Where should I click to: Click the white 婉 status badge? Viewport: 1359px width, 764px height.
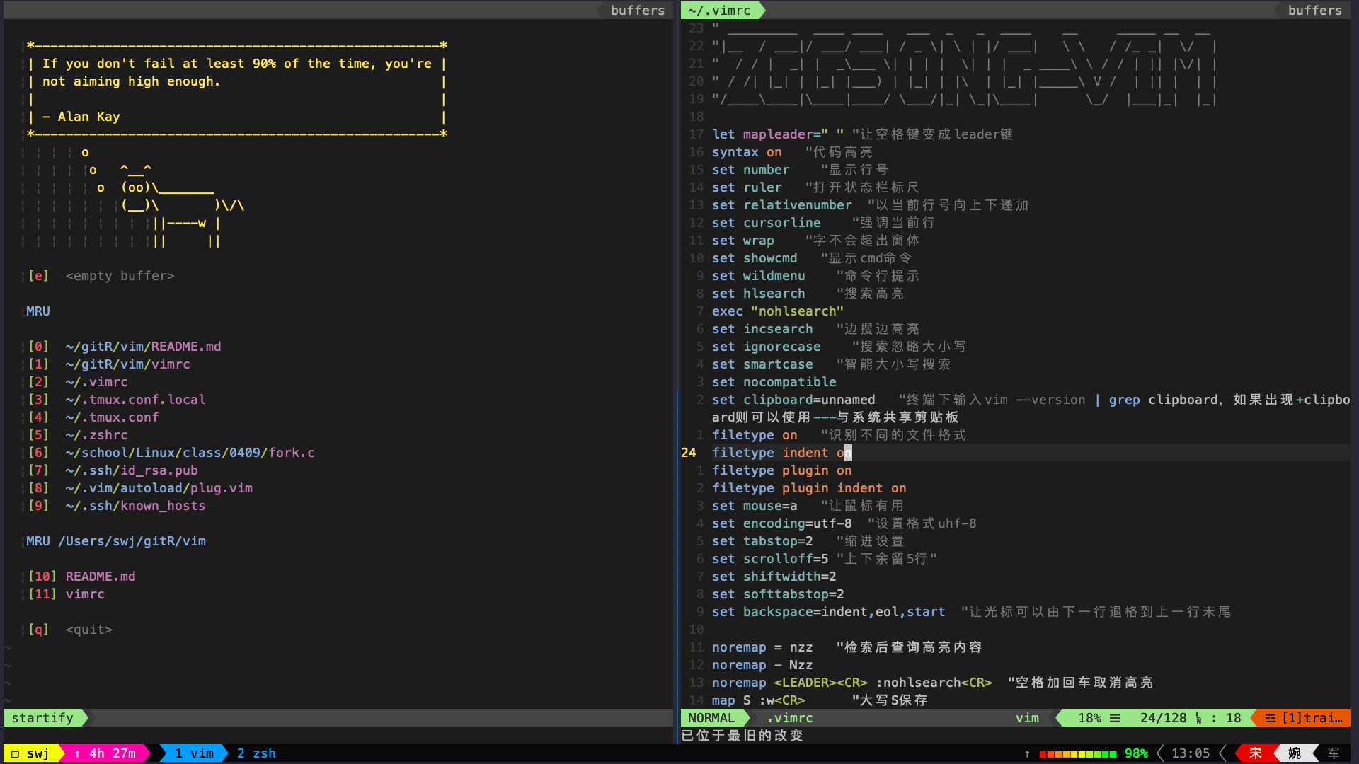coord(1294,753)
